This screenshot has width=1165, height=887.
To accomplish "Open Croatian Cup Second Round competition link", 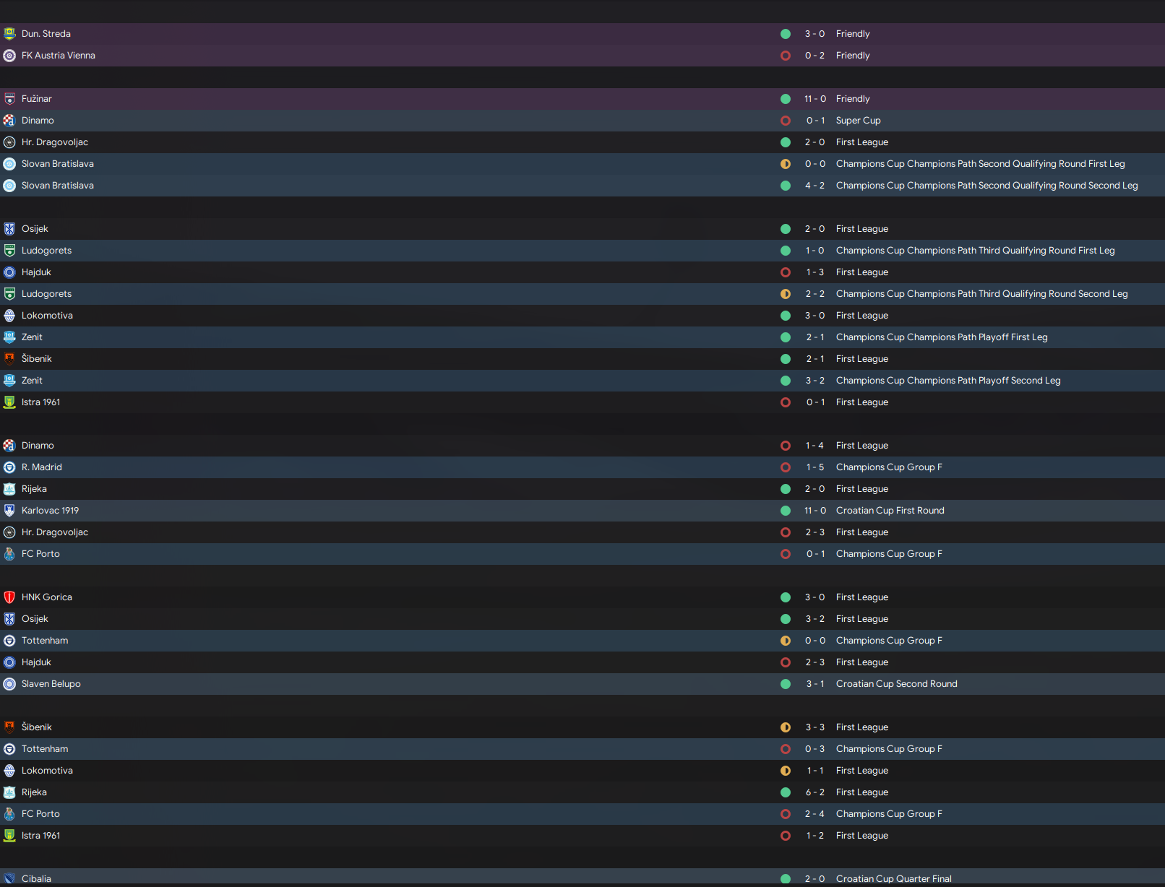I will [x=896, y=684].
